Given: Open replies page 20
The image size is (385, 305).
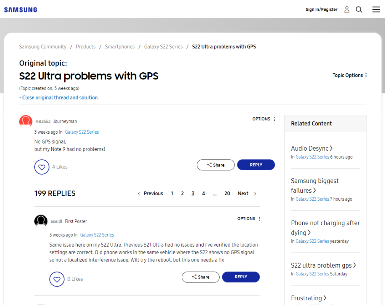Looking at the screenshot, I should tap(227, 193).
